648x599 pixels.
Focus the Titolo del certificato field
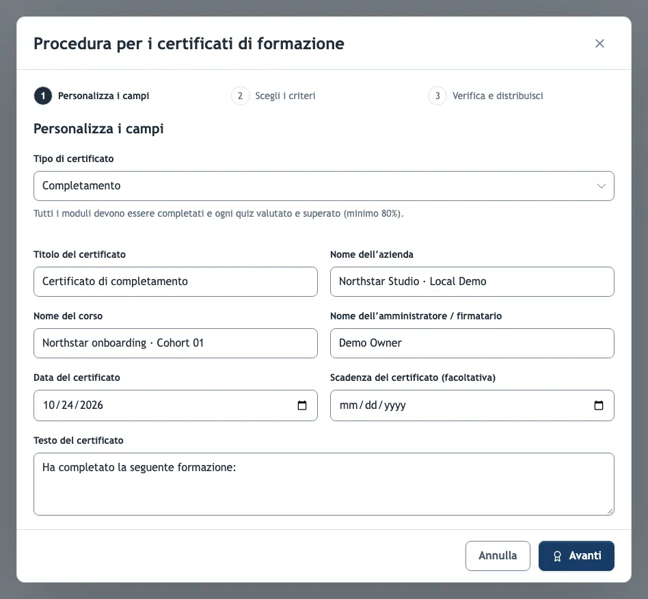pyautogui.click(x=176, y=282)
